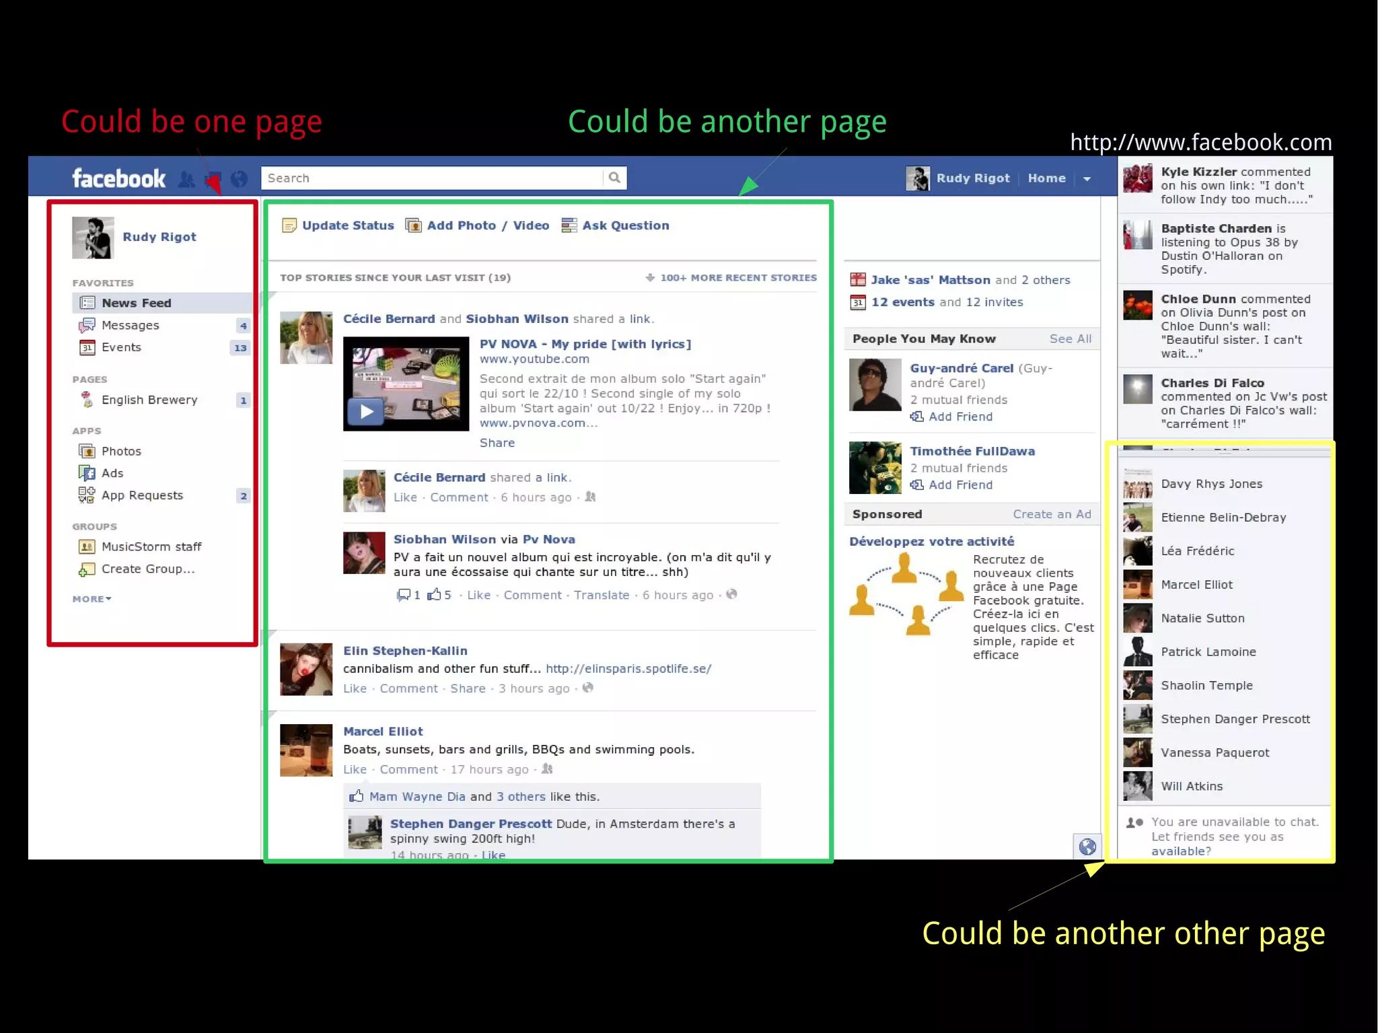Click thumbs-up count icon on Siobhan's post
This screenshot has height=1033, width=1378.
(x=434, y=595)
